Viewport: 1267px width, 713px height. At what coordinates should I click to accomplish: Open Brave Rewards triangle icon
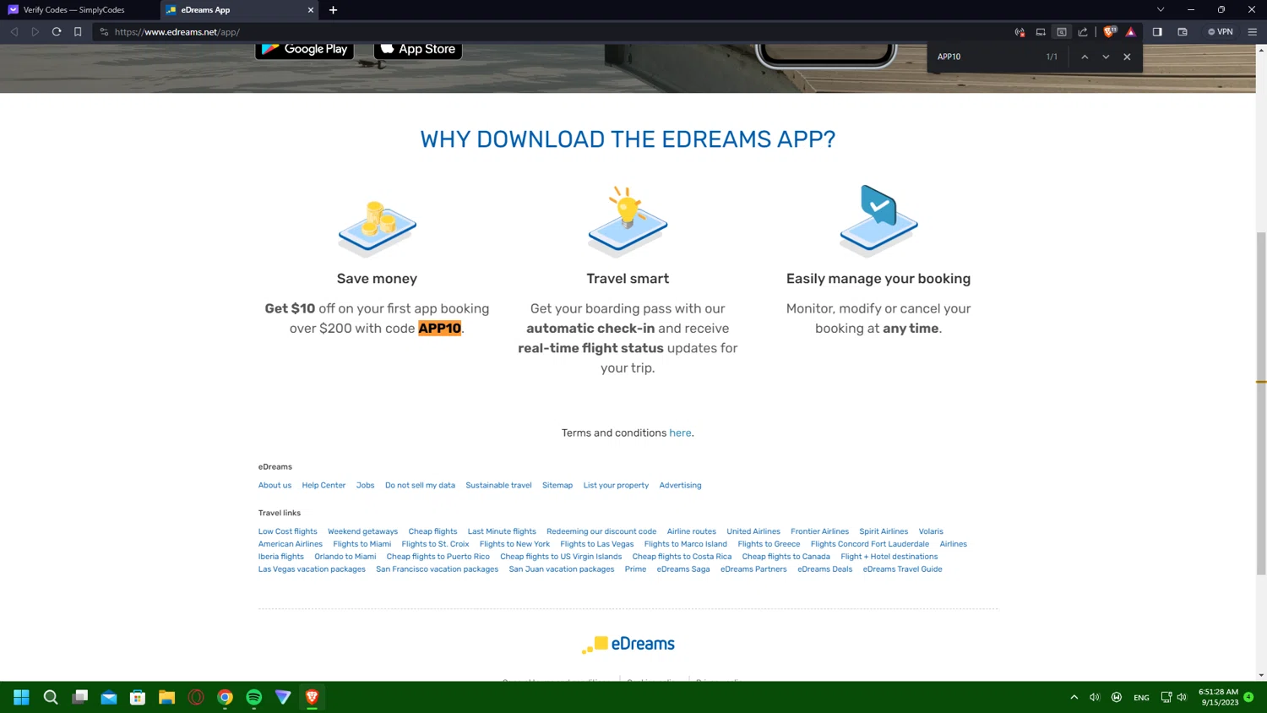point(1131,32)
